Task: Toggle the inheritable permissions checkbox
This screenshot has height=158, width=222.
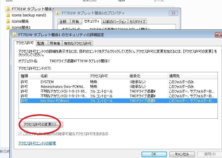Action: pyautogui.click(x=20, y=134)
